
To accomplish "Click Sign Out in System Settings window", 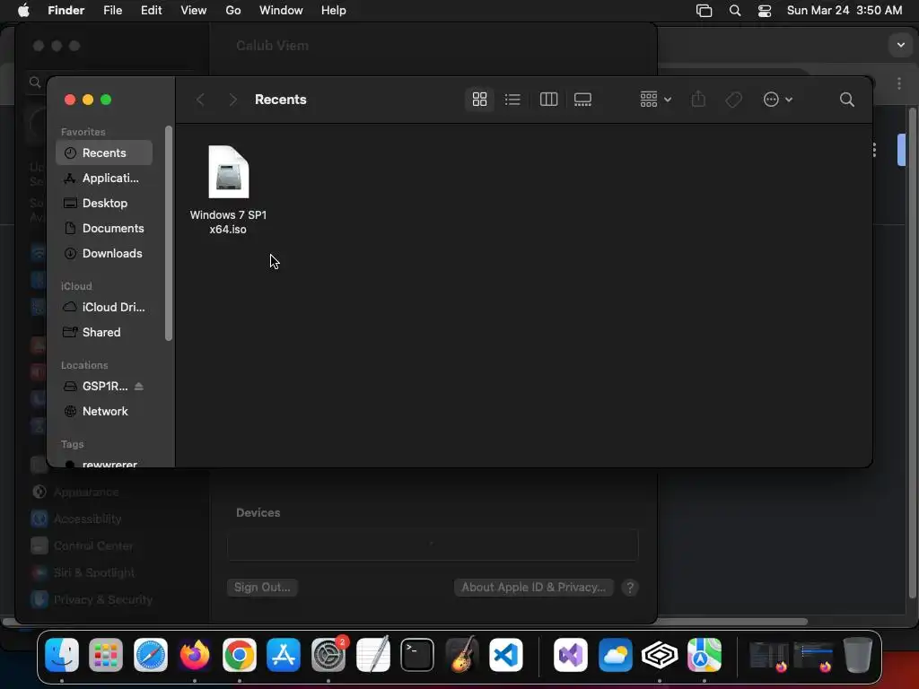I will click(262, 587).
